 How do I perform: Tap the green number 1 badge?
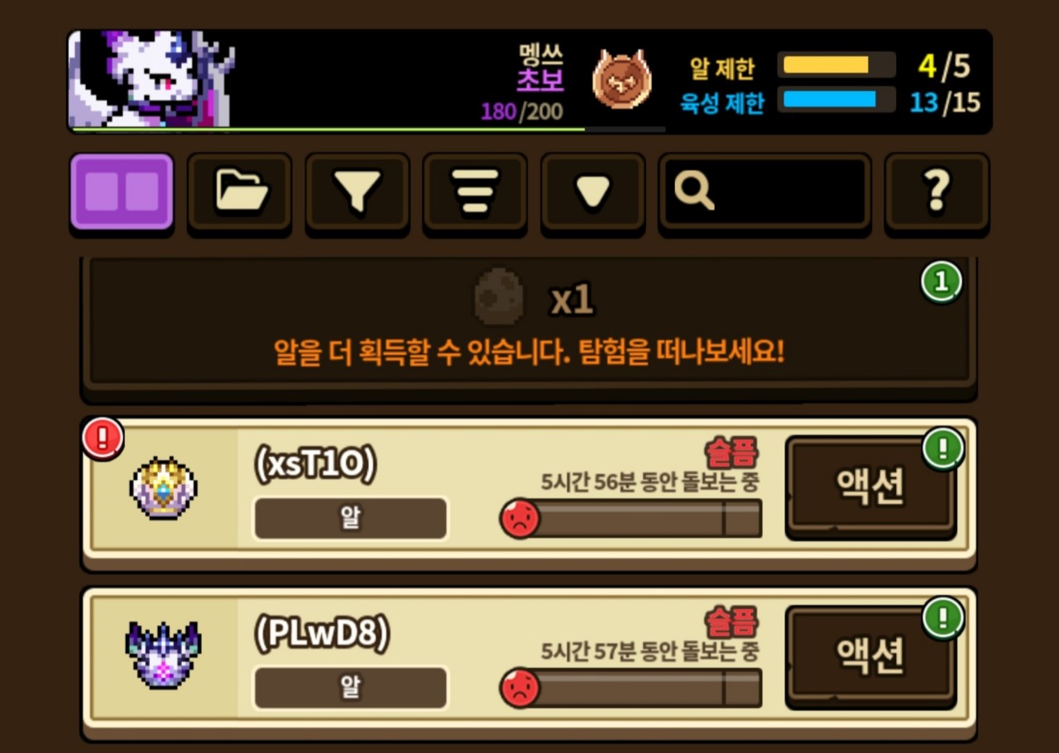[x=942, y=284]
